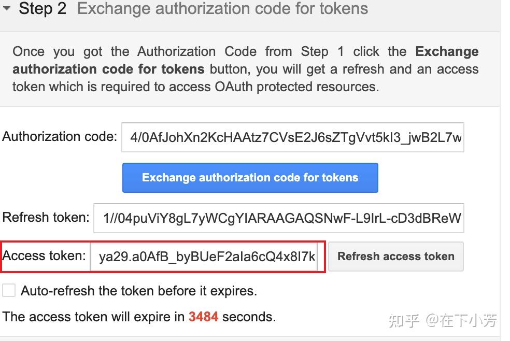Click the Refresh access token button
The image size is (510, 341).
pyautogui.click(x=395, y=257)
